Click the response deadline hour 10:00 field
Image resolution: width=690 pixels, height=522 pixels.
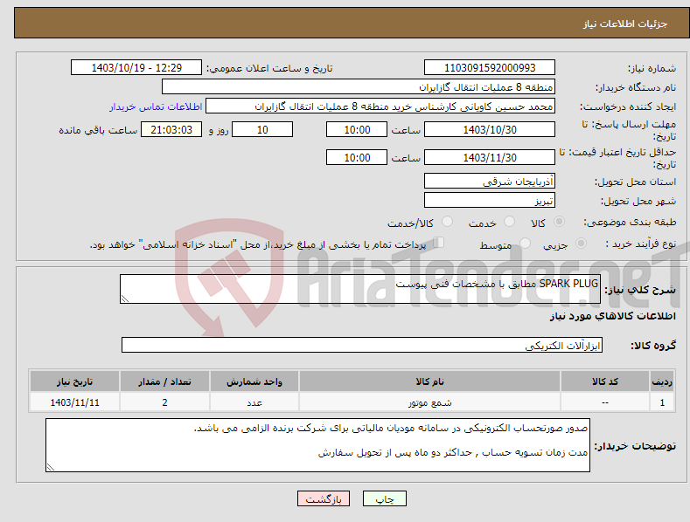pos(357,129)
